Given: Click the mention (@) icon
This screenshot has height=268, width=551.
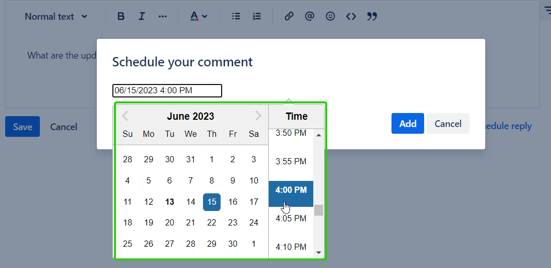Looking at the screenshot, I should [x=310, y=17].
